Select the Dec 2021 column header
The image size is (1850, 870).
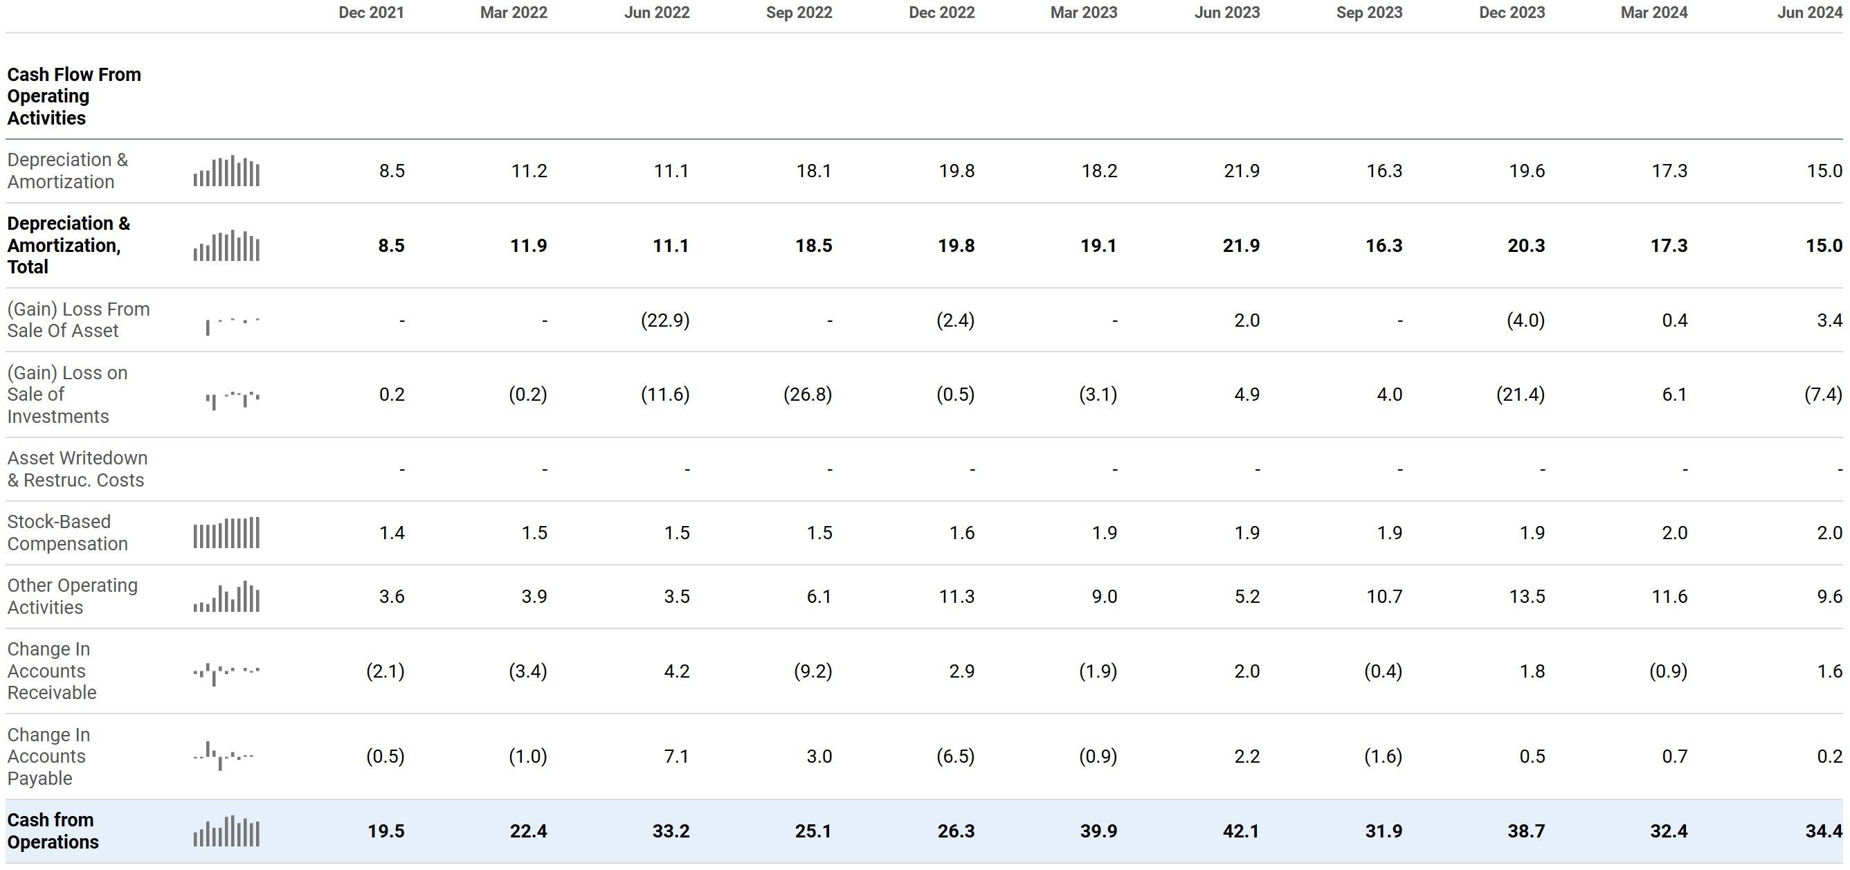click(370, 13)
